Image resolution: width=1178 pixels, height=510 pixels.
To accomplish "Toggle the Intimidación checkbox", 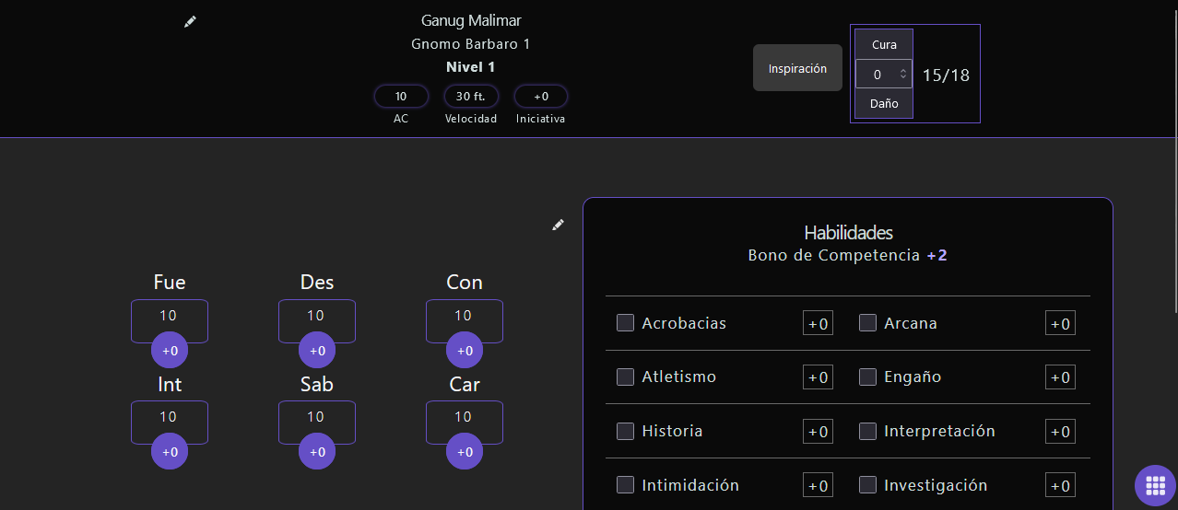I will point(625,485).
